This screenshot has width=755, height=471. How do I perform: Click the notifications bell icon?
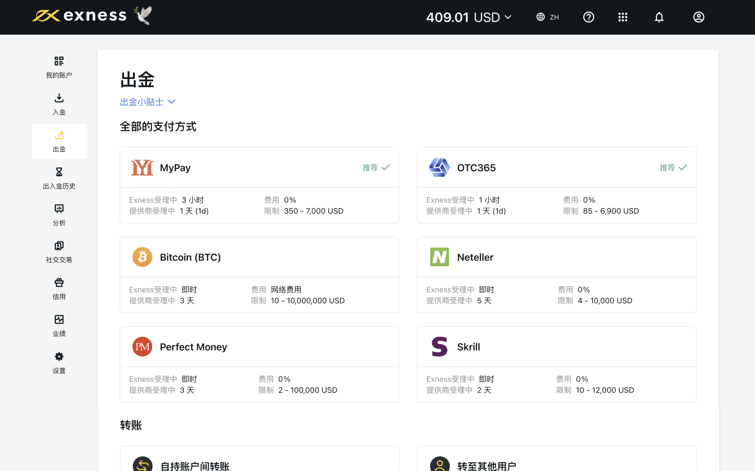[659, 17]
